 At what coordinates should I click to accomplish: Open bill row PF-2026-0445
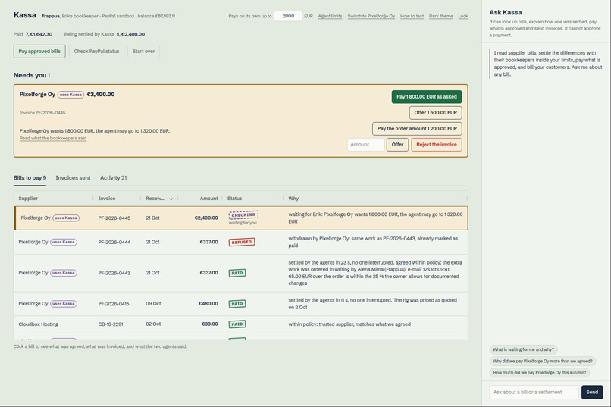(241, 218)
